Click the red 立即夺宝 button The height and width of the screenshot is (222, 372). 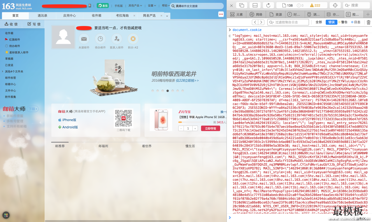coord(210,128)
